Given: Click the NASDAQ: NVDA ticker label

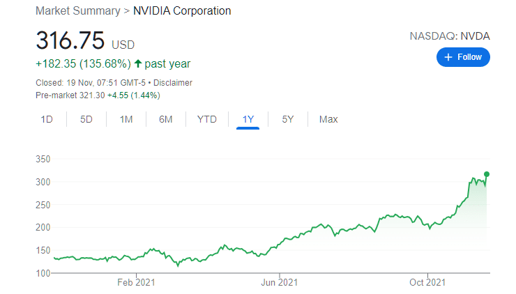Looking at the screenshot, I should (450, 36).
